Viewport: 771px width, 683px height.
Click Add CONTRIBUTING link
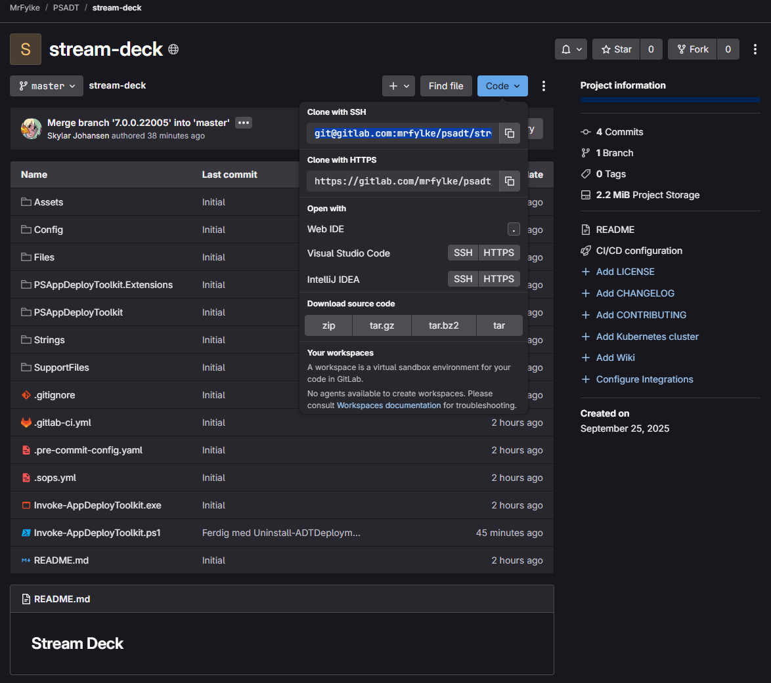(641, 315)
